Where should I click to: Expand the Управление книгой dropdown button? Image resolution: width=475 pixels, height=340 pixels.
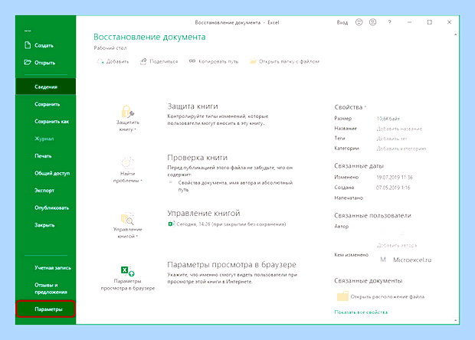[127, 225]
